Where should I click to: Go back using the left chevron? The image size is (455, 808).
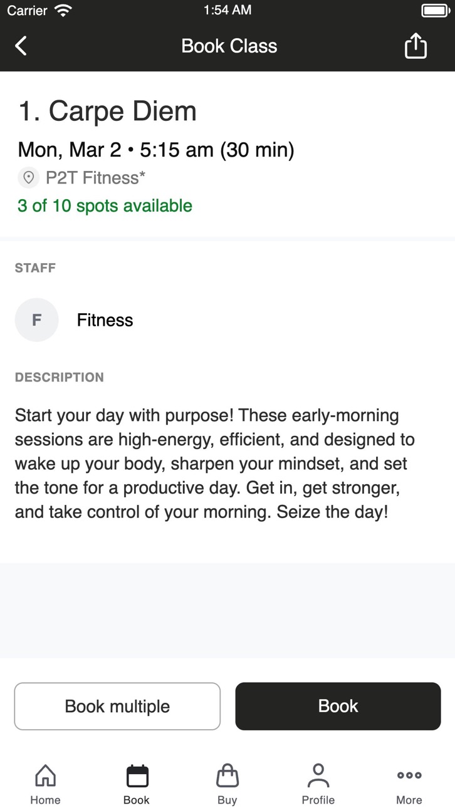21,46
